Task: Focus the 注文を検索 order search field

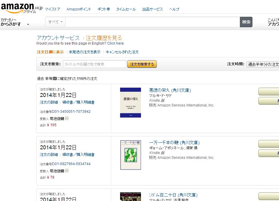Action: coord(94,64)
